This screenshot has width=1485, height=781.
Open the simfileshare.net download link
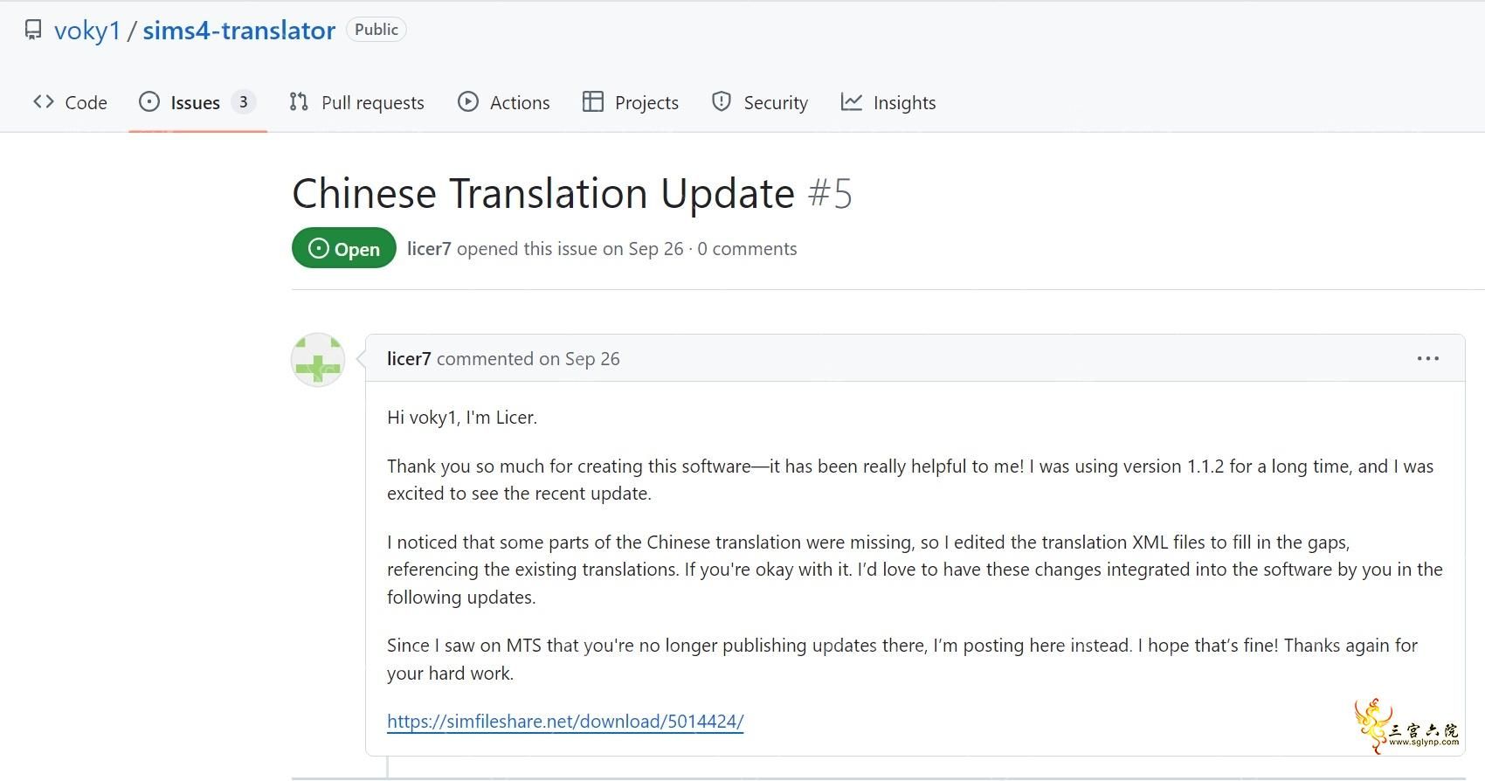(565, 722)
